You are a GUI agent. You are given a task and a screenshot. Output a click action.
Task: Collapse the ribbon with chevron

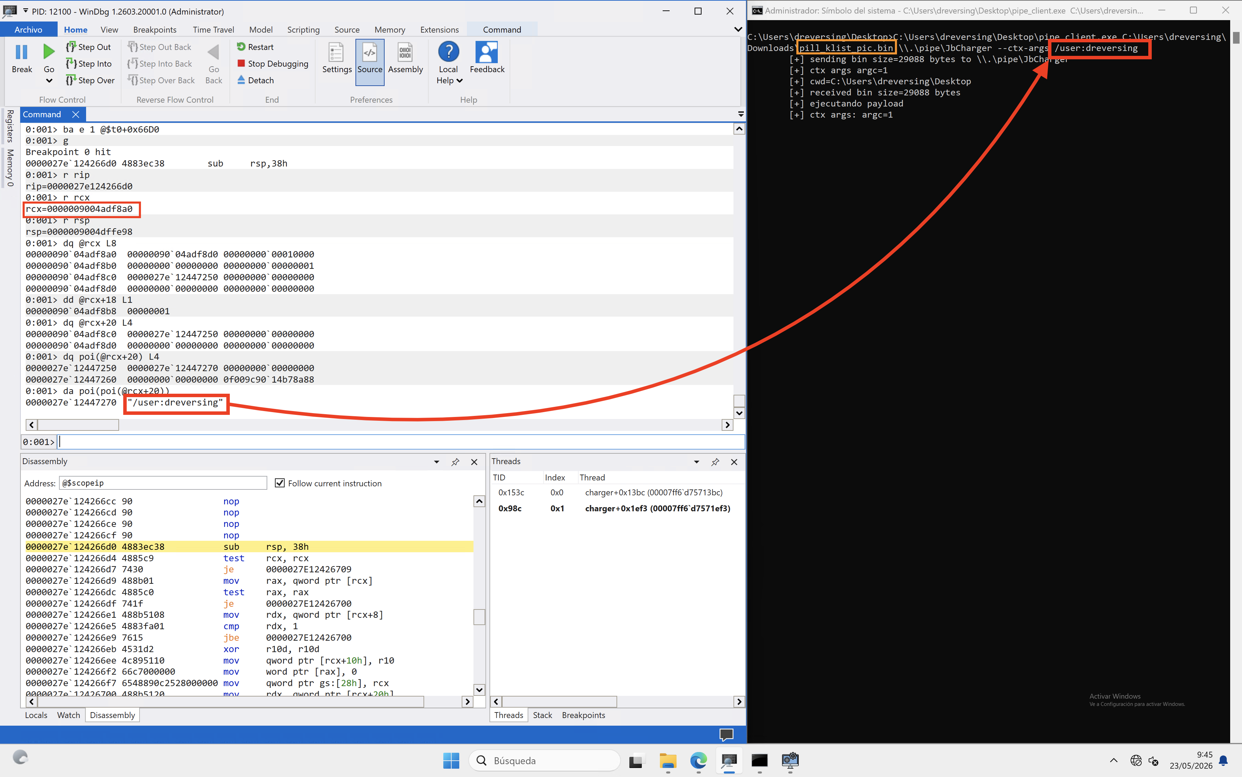(x=738, y=29)
